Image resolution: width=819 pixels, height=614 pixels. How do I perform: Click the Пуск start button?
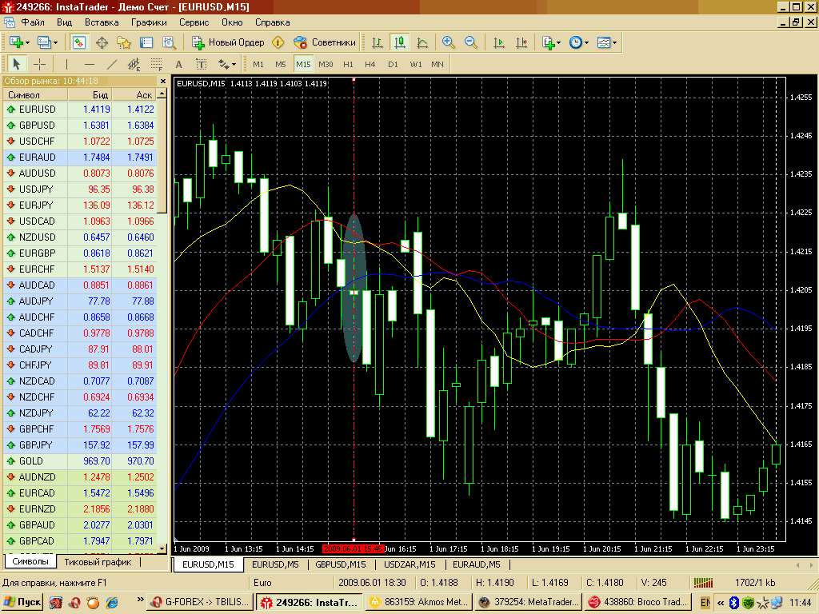coord(23,601)
